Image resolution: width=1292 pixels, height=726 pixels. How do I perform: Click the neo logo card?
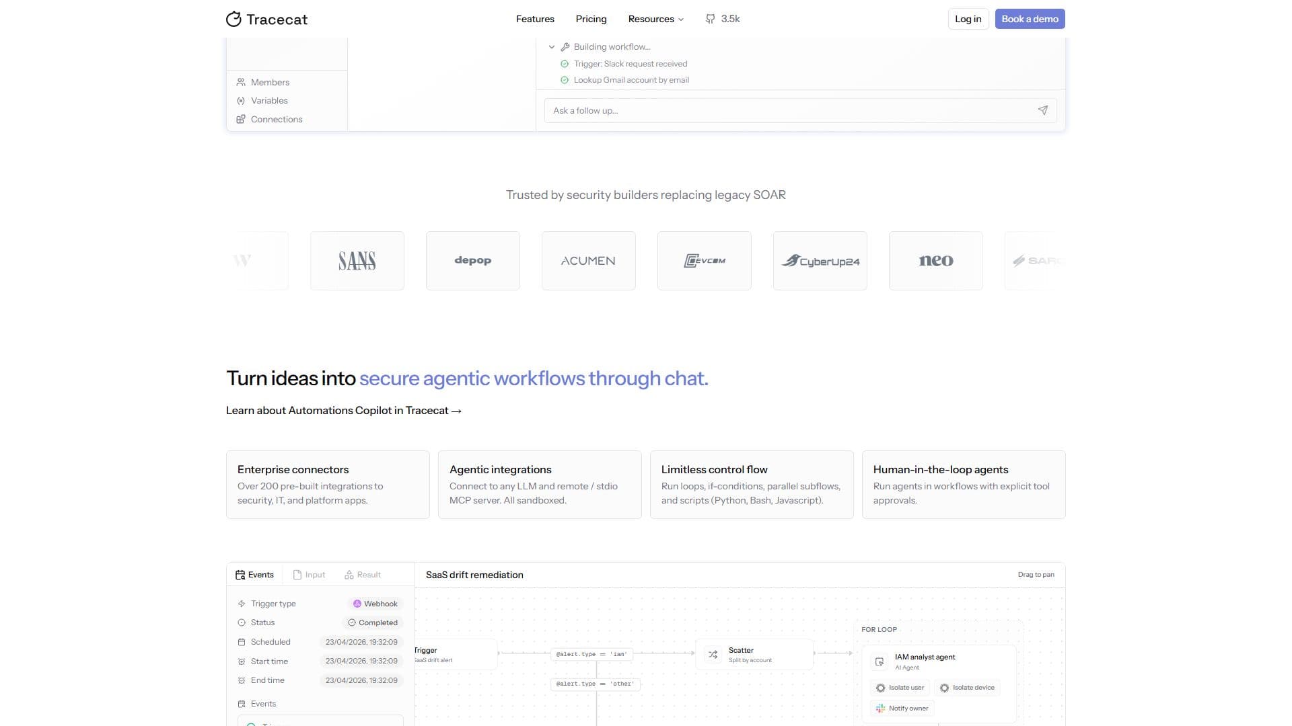tap(936, 261)
